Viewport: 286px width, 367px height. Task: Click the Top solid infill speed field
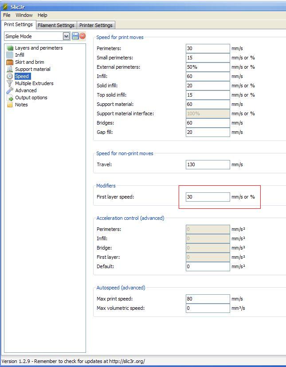tap(208, 95)
